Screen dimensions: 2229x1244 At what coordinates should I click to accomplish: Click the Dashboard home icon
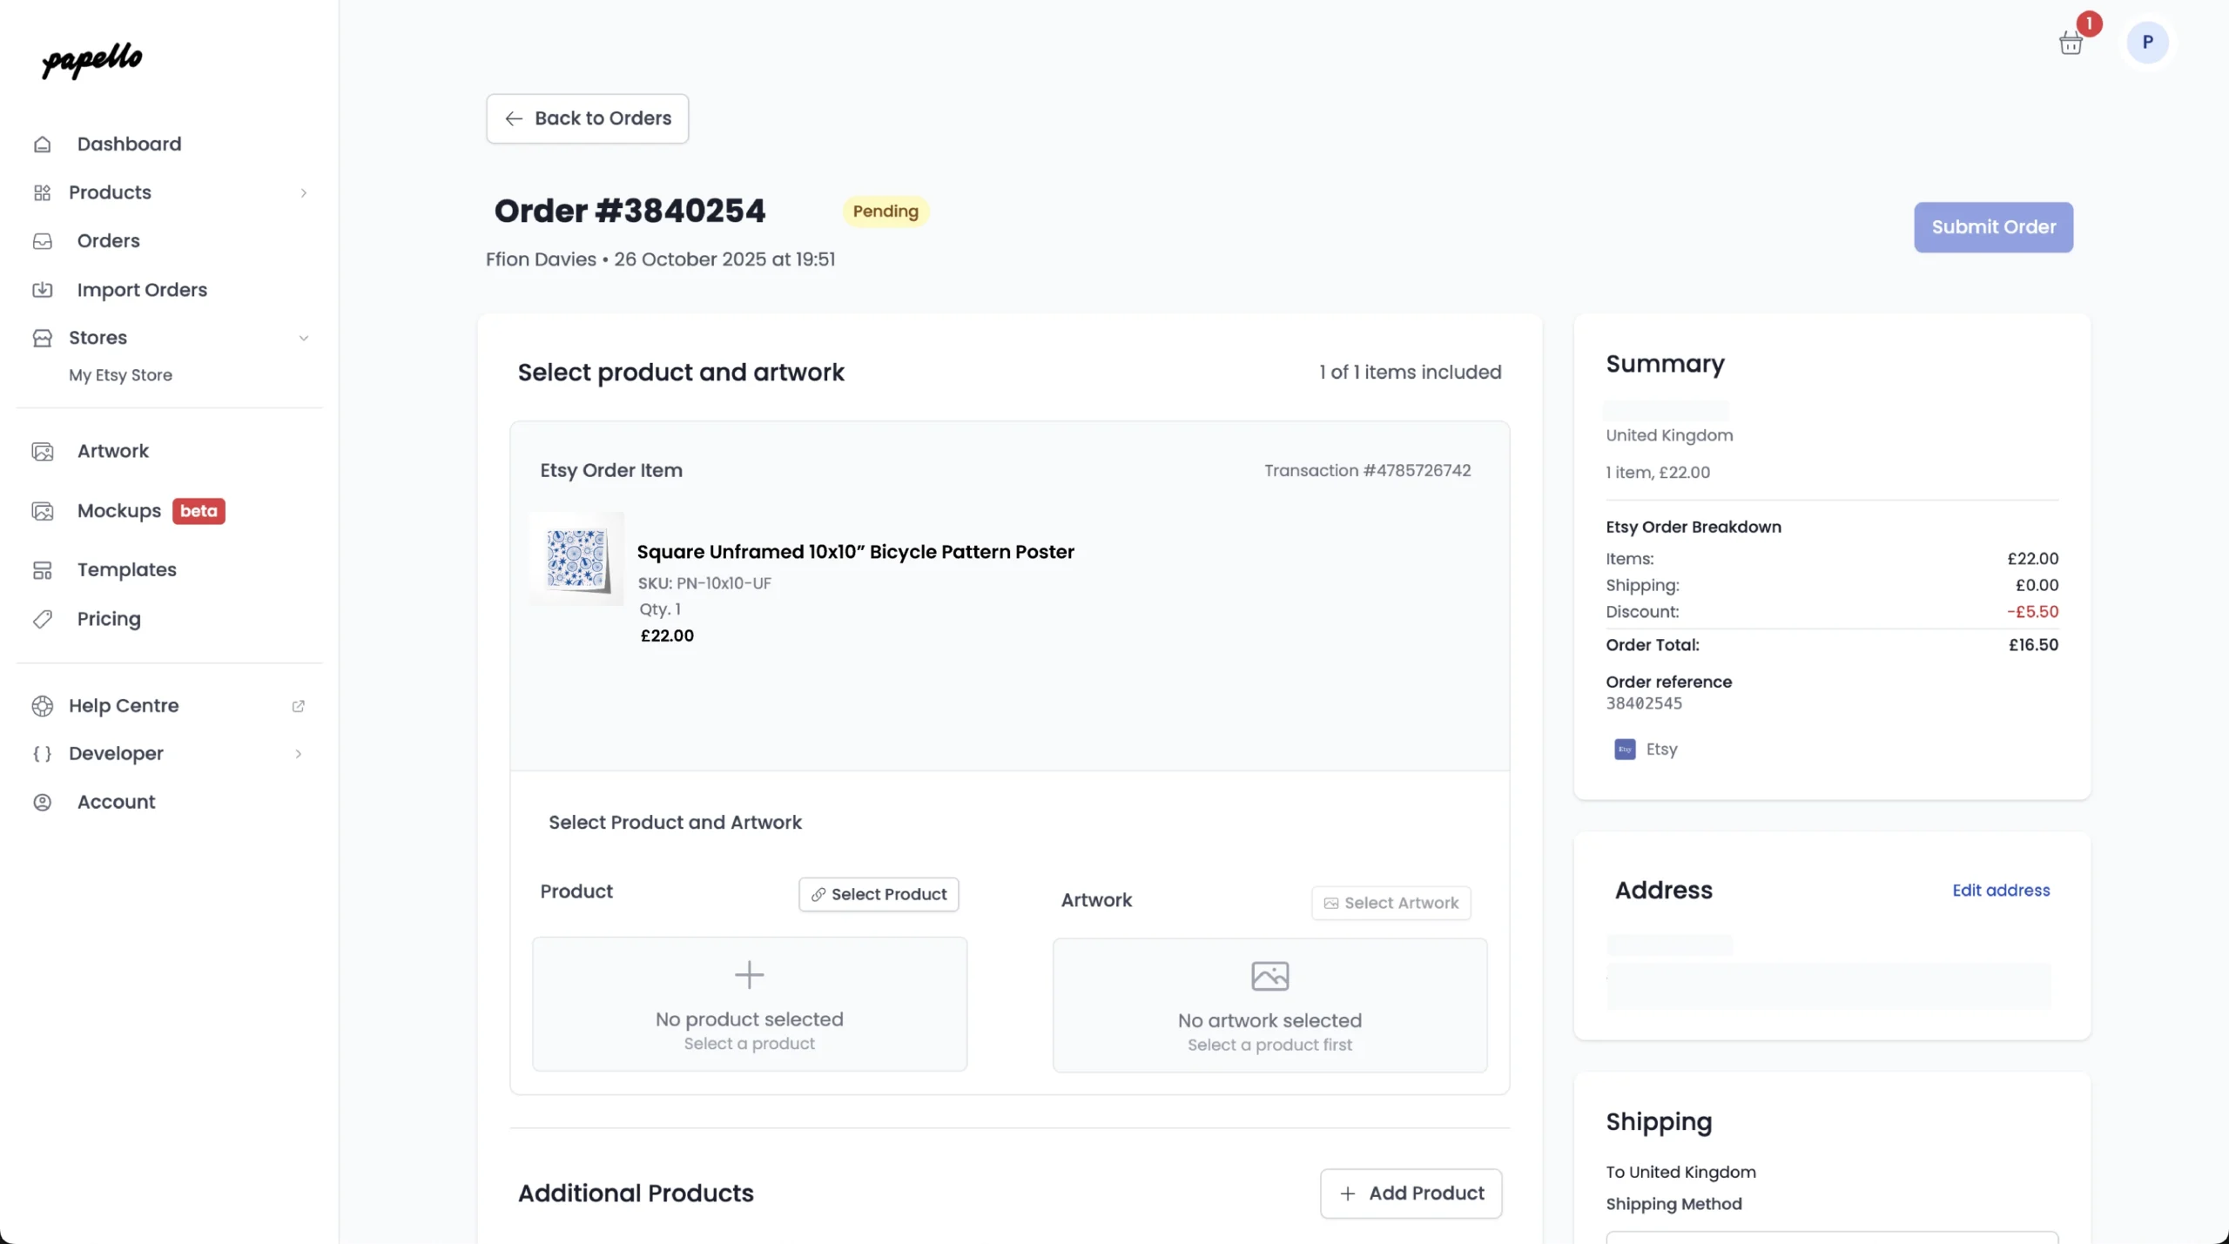(43, 145)
